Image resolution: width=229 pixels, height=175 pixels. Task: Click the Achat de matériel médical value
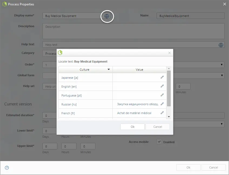tap(134, 113)
